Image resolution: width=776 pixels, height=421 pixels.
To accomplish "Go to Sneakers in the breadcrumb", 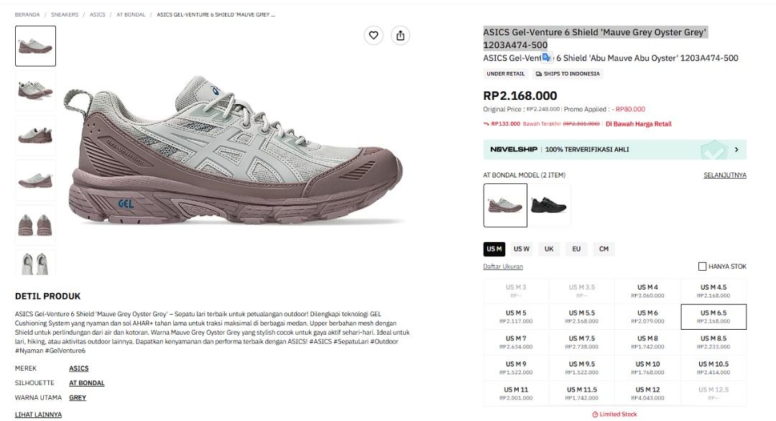I will pos(65,14).
